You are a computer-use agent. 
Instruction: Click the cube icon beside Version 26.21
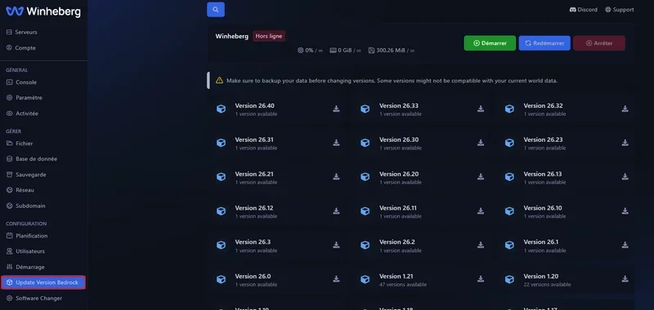point(221,177)
